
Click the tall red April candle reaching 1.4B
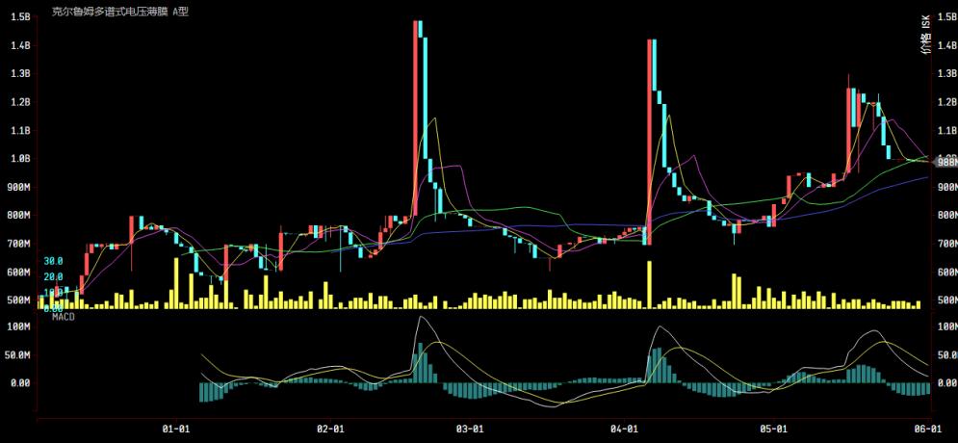pos(649,142)
